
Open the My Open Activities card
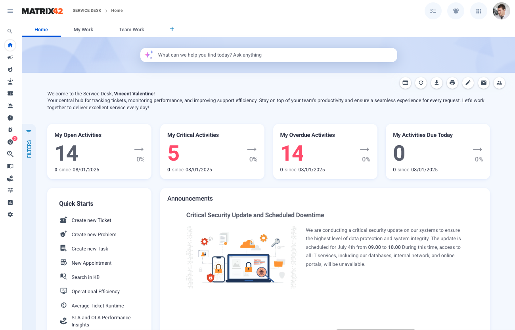(99, 152)
